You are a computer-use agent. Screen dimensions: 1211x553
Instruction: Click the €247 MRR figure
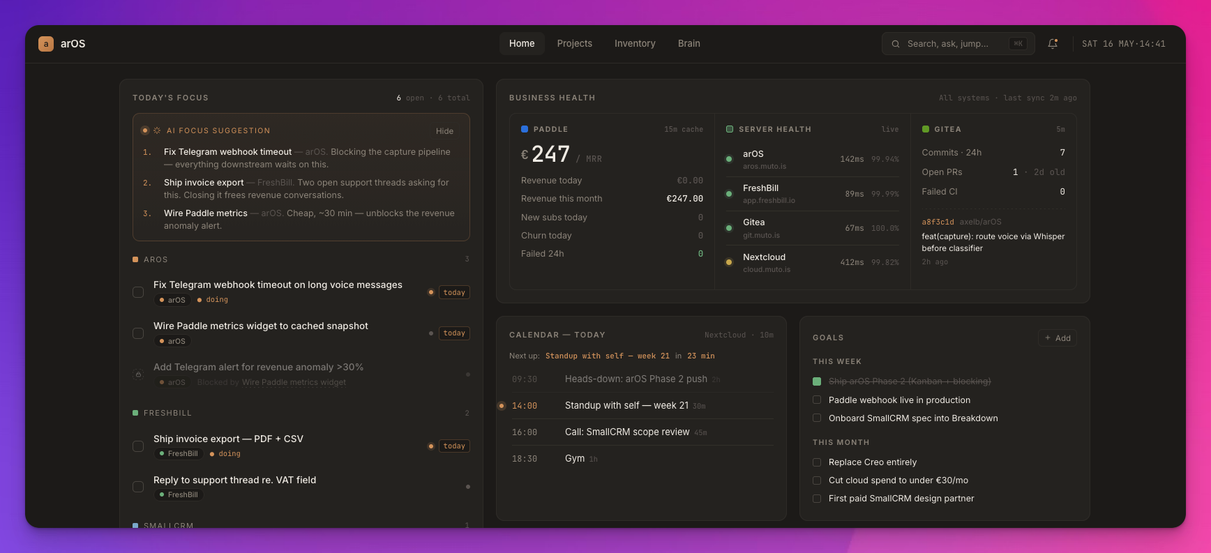click(546, 154)
